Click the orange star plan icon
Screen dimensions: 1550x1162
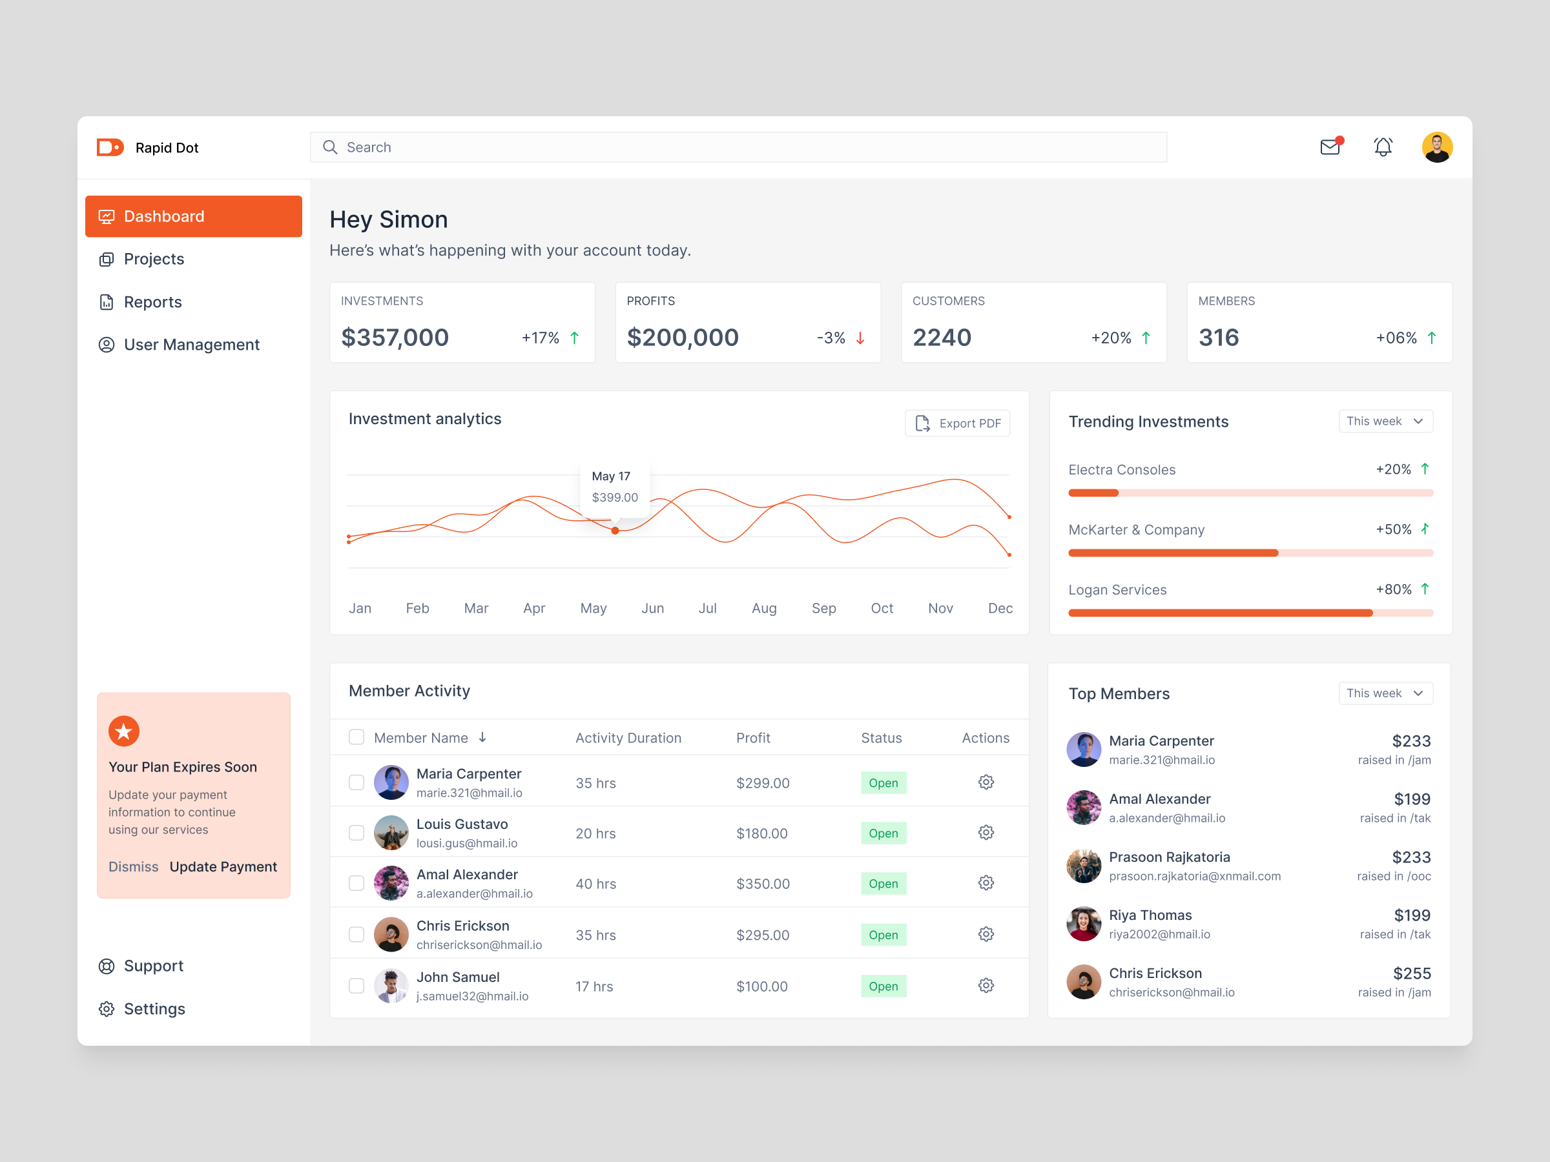click(x=124, y=731)
